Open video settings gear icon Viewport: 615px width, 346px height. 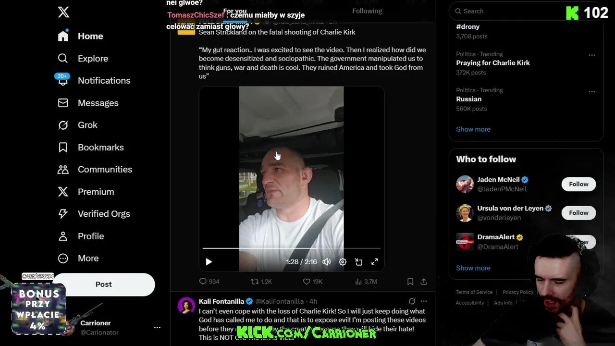[343, 262]
